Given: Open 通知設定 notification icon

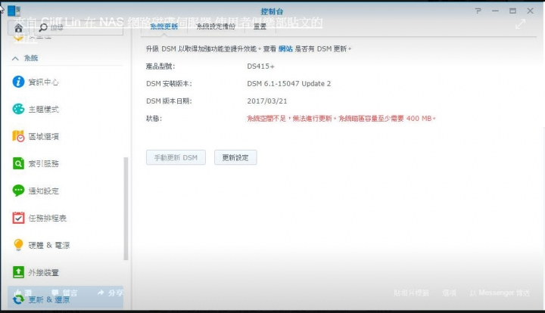Looking at the screenshot, I should click(x=18, y=191).
